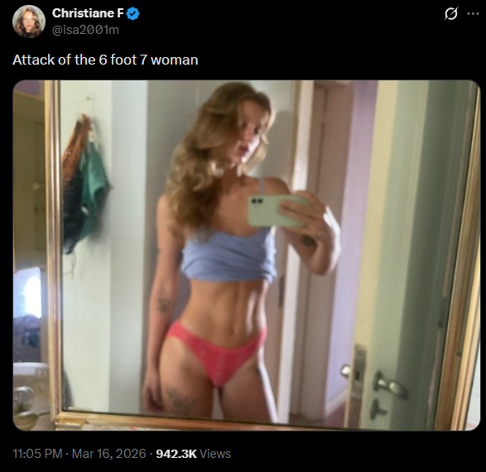Open the Grok actions icon
Viewport: 486px width, 472px height.
(450, 14)
